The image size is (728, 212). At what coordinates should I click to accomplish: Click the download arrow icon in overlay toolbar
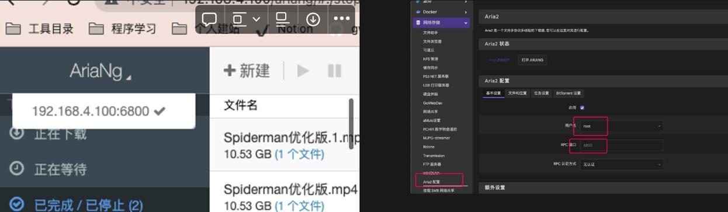pos(313,19)
